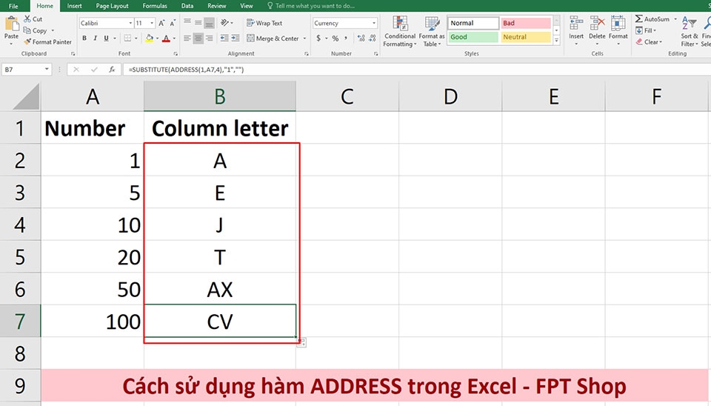Apply cell borders icon
This screenshot has width=711, height=406.
click(x=128, y=39)
